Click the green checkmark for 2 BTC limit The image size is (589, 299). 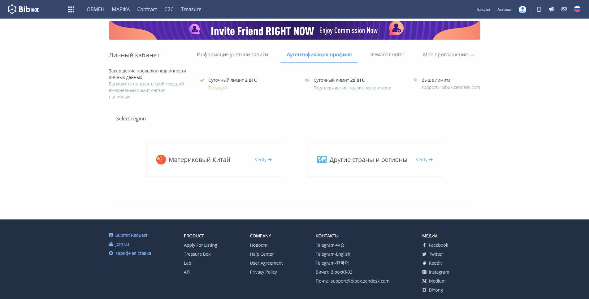coord(202,80)
